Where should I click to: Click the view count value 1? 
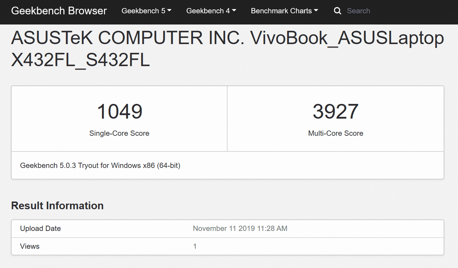pos(195,246)
